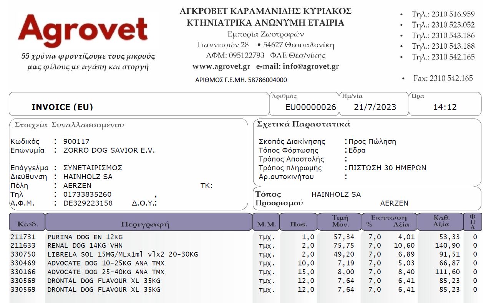Screen dimensions: 491x303
Task: Select the INVOICE (EU) title
Action: (x=62, y=107)
